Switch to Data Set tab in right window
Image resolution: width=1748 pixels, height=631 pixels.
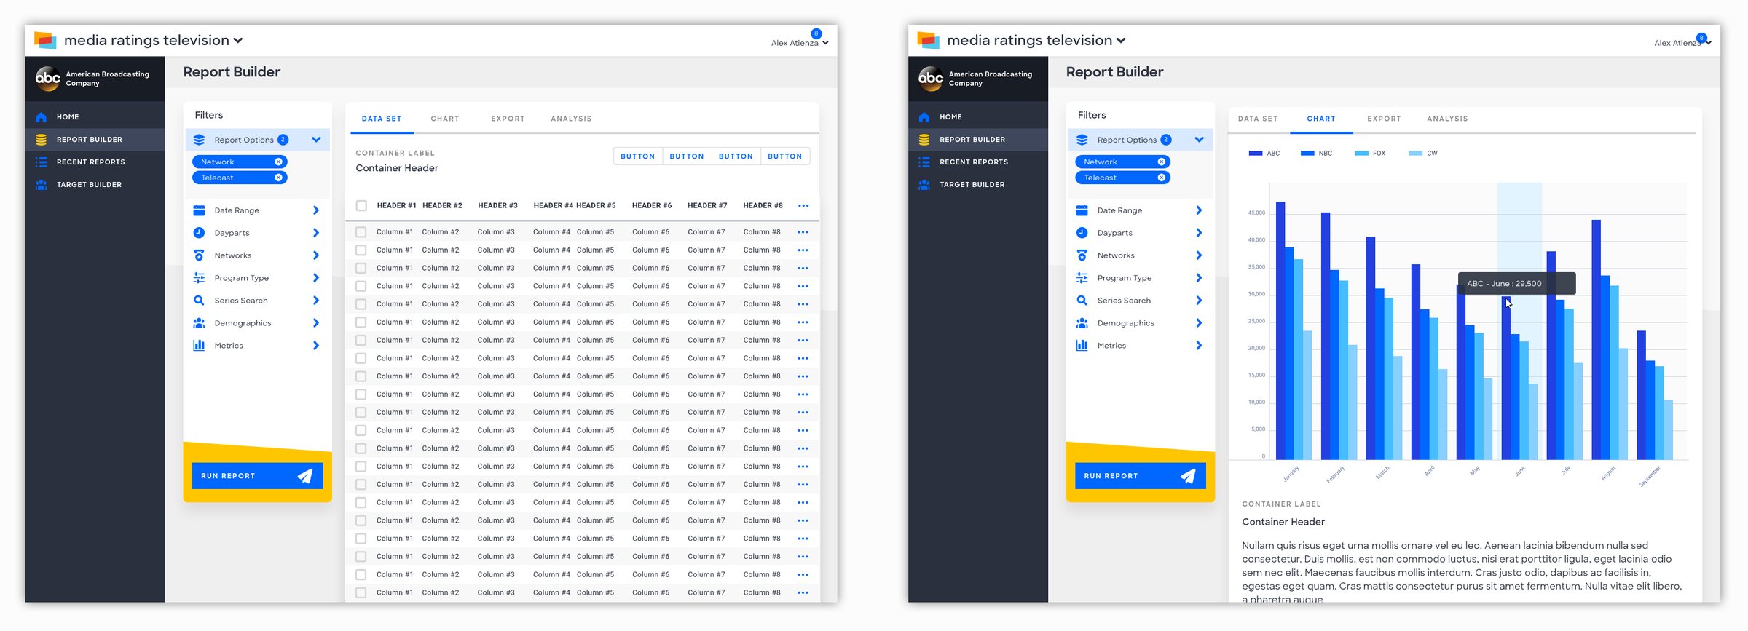(1258, 119)
